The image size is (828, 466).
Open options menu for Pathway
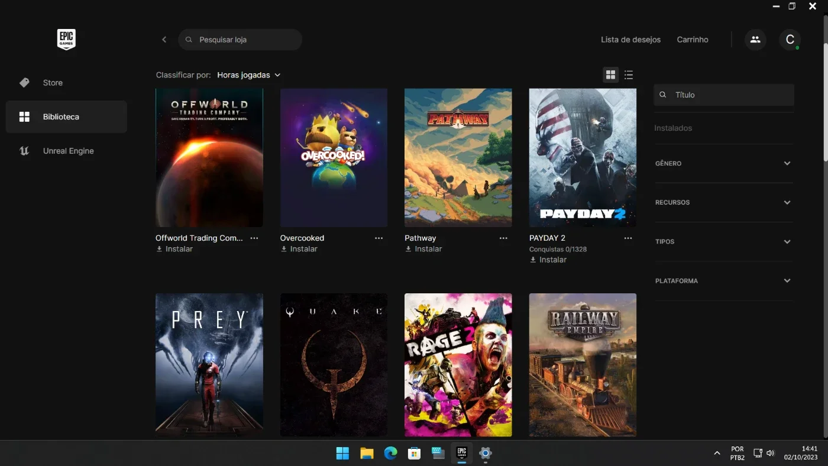coord(503,238)
